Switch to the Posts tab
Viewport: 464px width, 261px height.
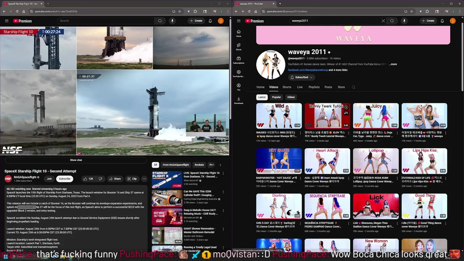pyautogui.click(x=328, y=87)
